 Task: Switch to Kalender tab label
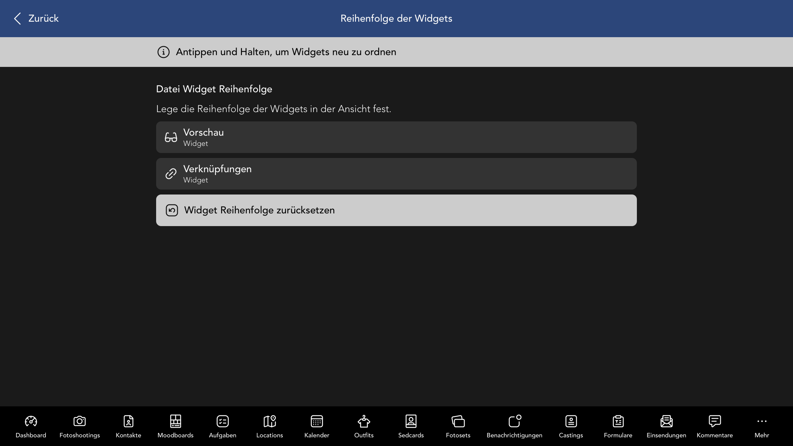tap(317, 435)
